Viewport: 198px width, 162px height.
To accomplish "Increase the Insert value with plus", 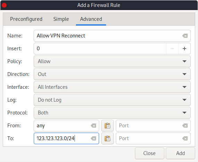I will tap(184, 49).
